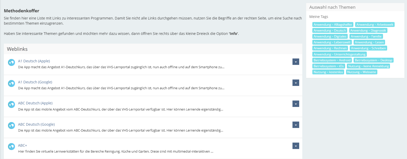Viewport: 407px width, 159px height.
Task: Choose the Anwendung – Diagnostik tag
Action: (x=368, y=31)
